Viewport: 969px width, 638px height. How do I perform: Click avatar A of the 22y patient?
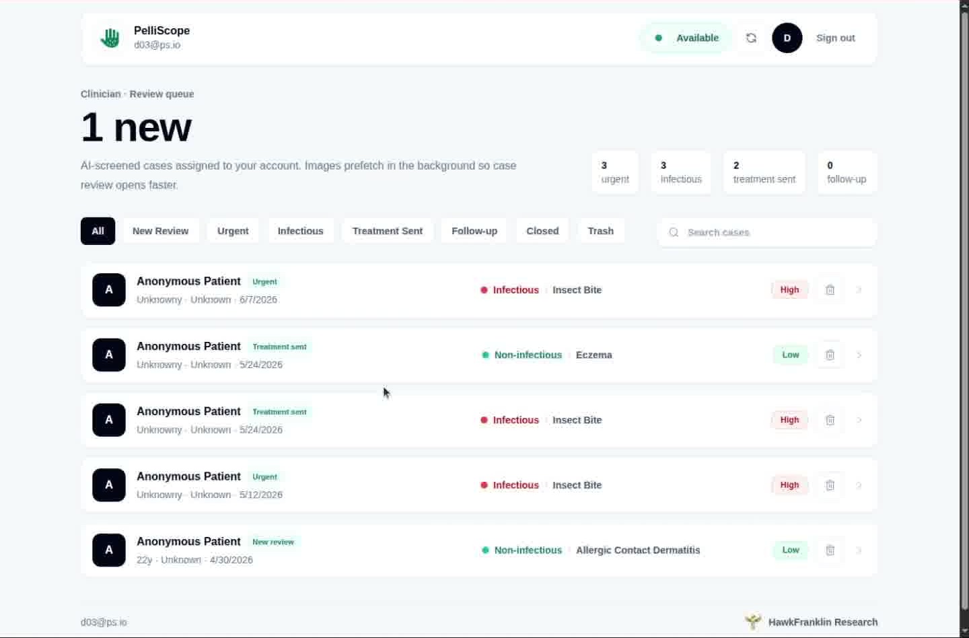click(109, 550)
